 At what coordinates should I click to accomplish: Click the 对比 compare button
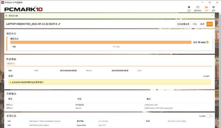(195, 24)
